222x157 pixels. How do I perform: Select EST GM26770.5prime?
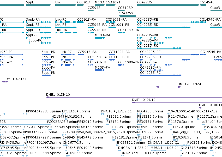click(x=76, y=143)
